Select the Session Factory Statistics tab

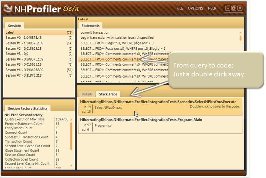click(x=28, y=108)
